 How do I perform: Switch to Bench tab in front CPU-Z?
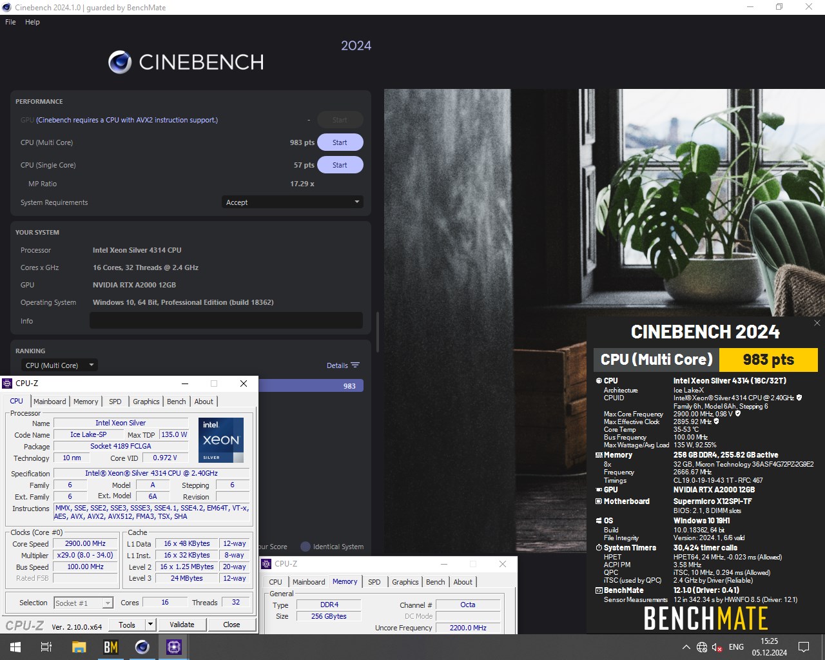coord(177,402)
